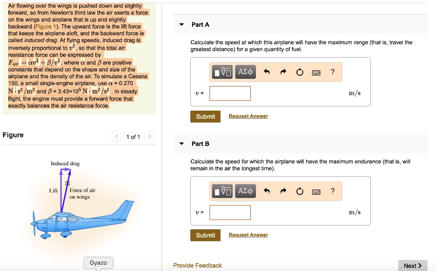The height and width of the screenshot is (271, 436).
Task: Open math templates button in Part B
Action: pyautogui.click(x=222, y=191)
